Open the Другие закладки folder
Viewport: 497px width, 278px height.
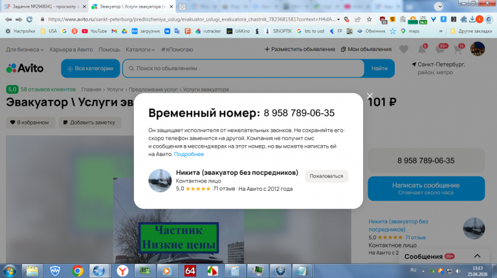(471, 31)
